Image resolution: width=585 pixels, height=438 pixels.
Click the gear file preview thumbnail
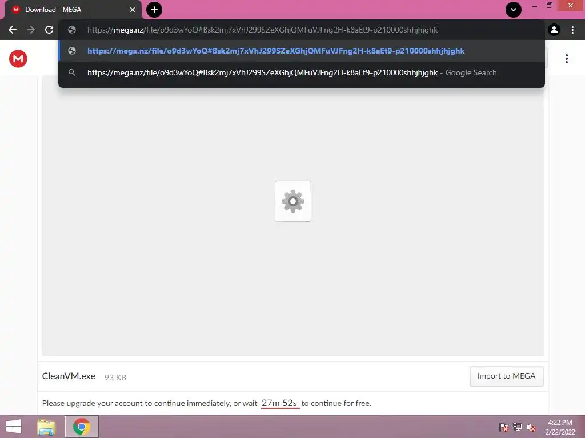tap(293, 201)
